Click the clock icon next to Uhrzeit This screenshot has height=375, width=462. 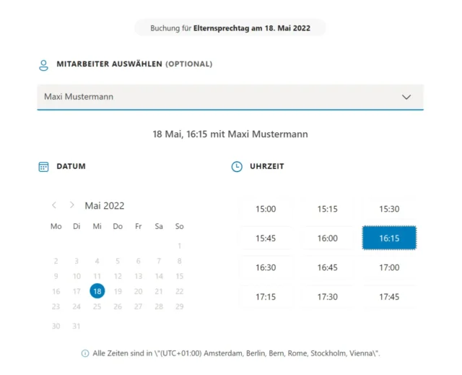click(237, 166)
